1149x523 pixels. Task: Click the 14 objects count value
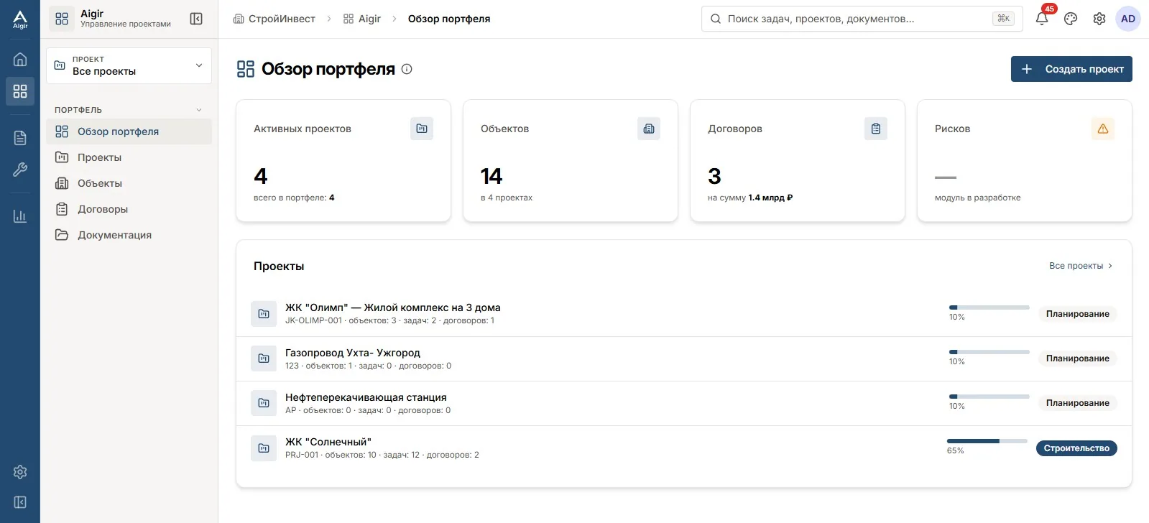pyautogui.click(x=492, y=176)
